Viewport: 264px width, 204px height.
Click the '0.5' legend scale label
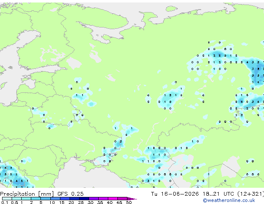point(15,202)
